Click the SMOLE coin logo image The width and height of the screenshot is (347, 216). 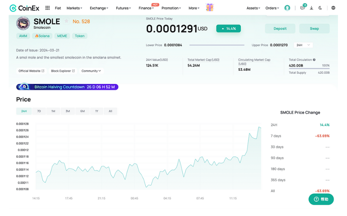[x=23, y=23]
